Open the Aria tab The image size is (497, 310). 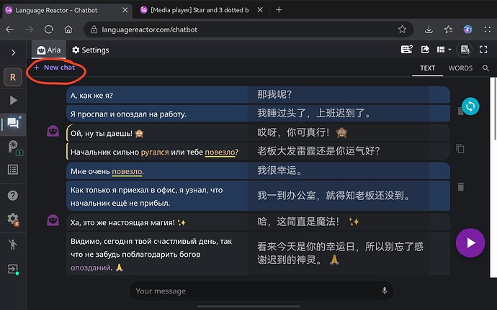[x=48, y=50]
